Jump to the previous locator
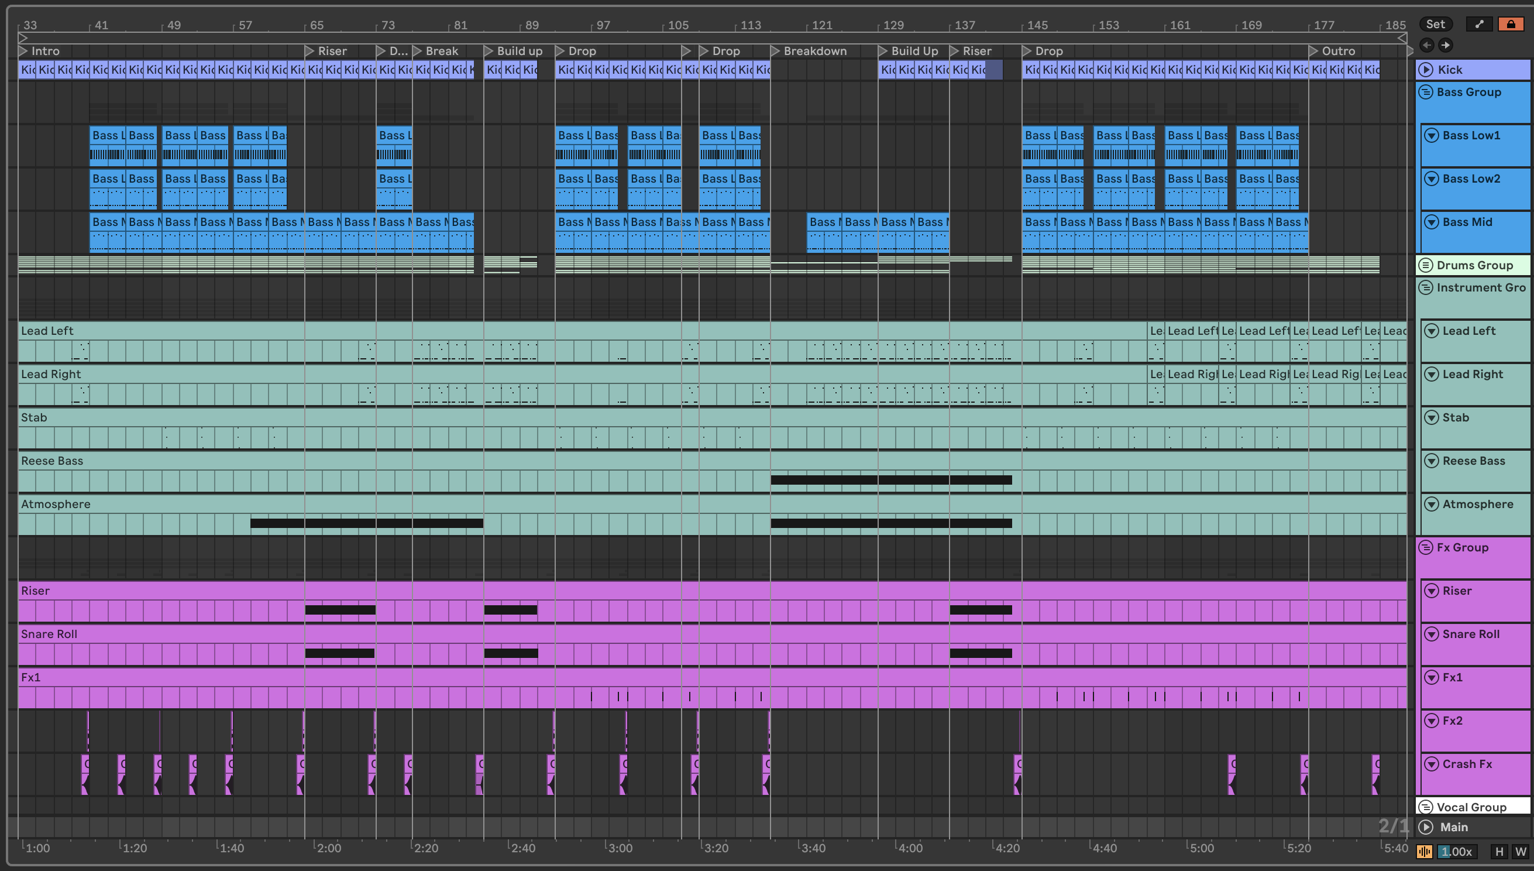 (x=1427, y=45)
